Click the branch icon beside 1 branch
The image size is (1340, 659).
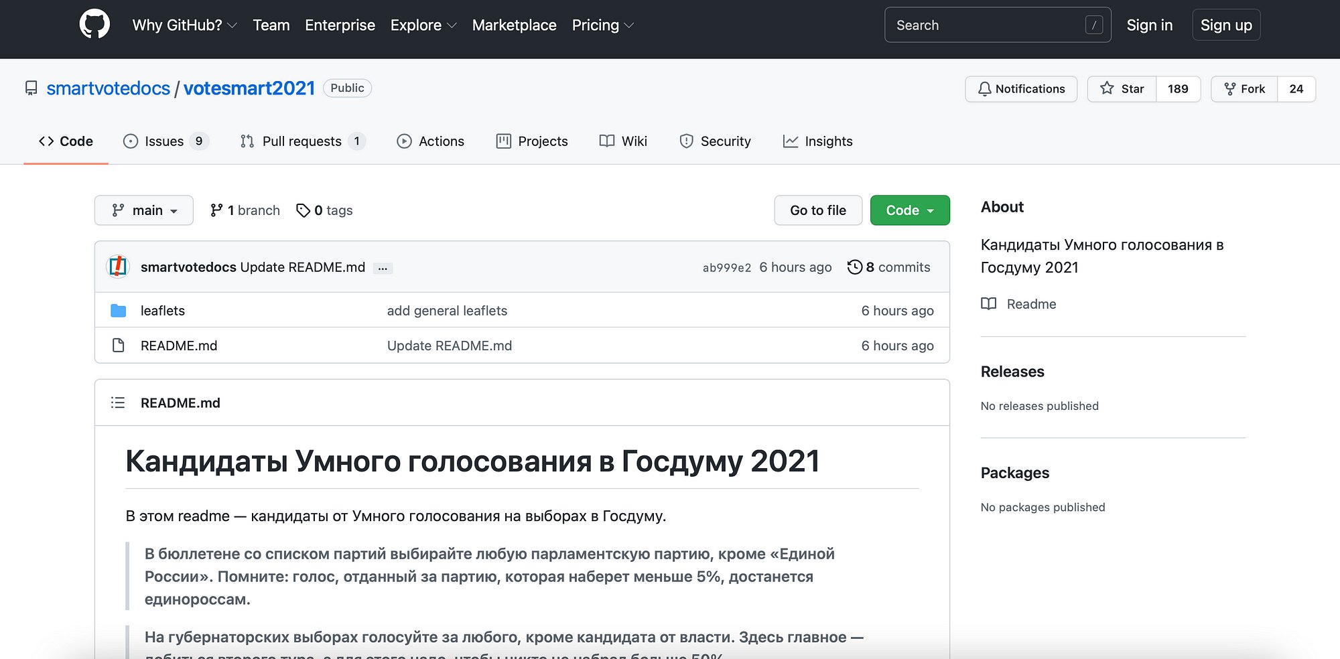click(216, 210)
